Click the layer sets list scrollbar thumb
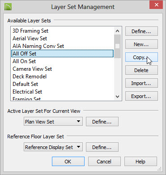The image size is (166, 175). 118,46
